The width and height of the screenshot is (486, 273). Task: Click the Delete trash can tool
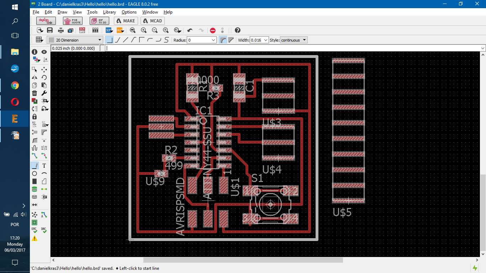coord(35,93)
